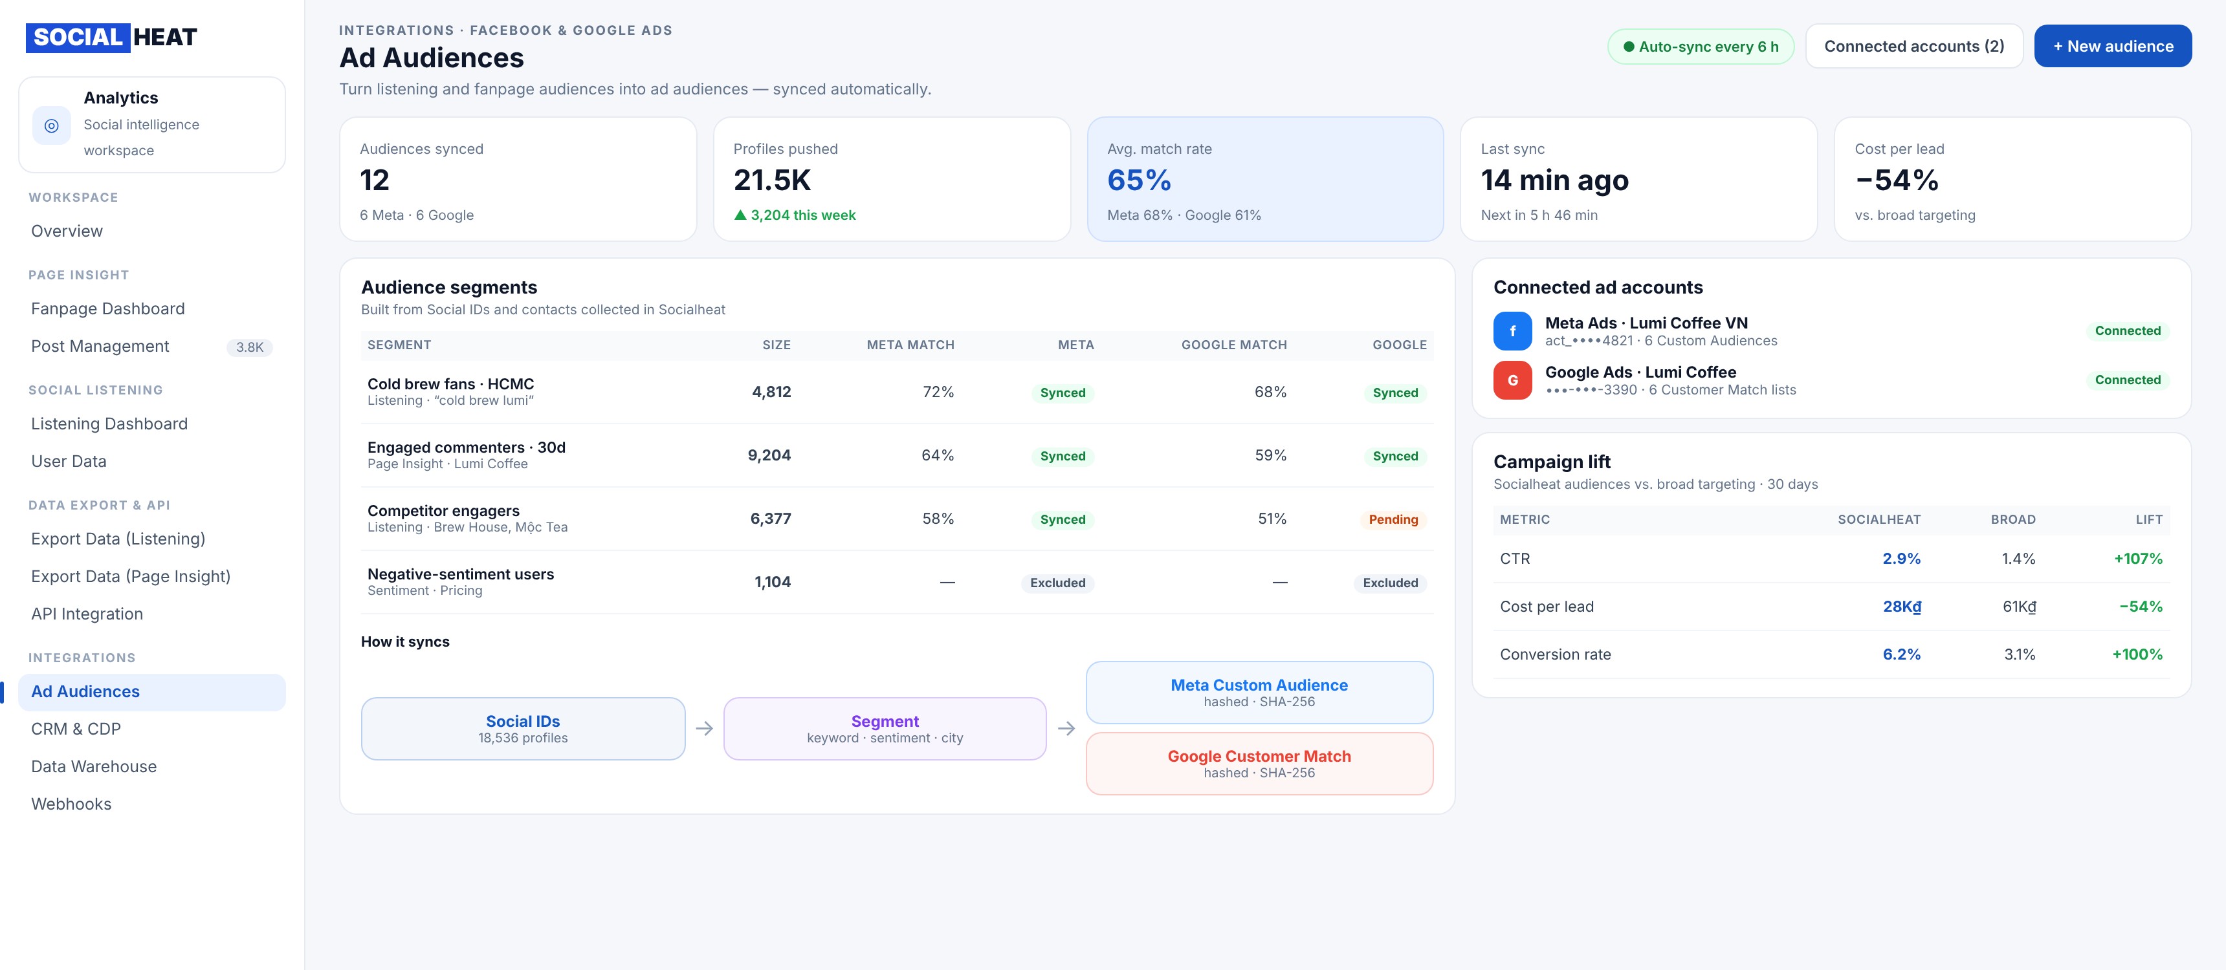2226x970 pixels.
Task: Go to Post Management page
Action: tap(152, 347)
